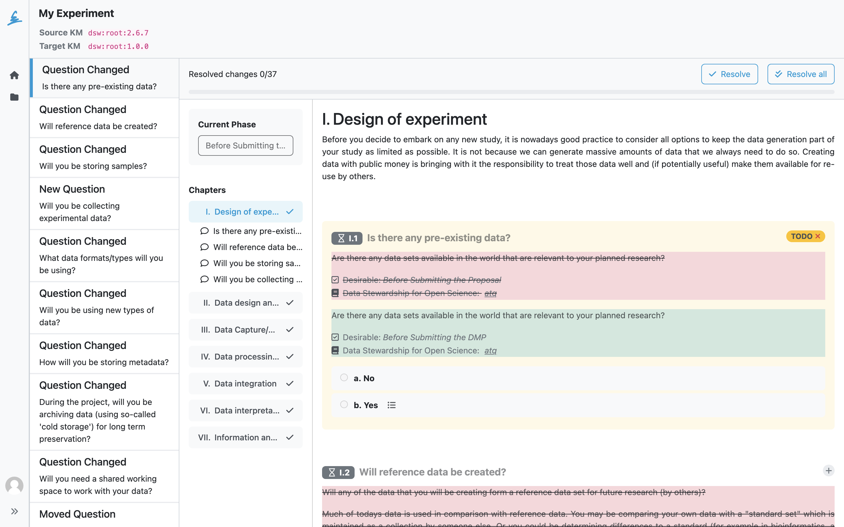This screenshot has width=844, height=527.
Task: Open the projects folder icon
Action: coord(14,97)
